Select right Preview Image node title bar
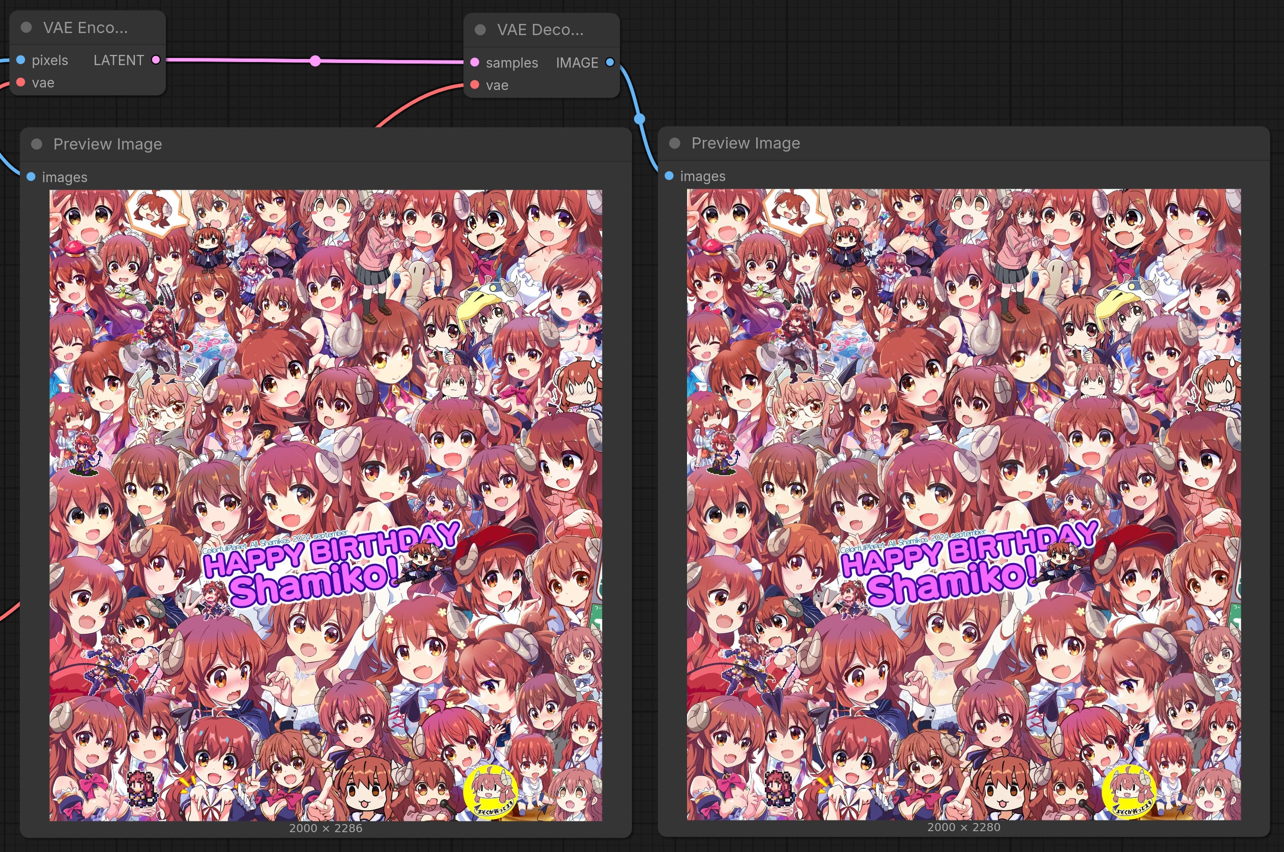Image resolution: width=1284 pixels, height=852 pixels. pos(745,143)
